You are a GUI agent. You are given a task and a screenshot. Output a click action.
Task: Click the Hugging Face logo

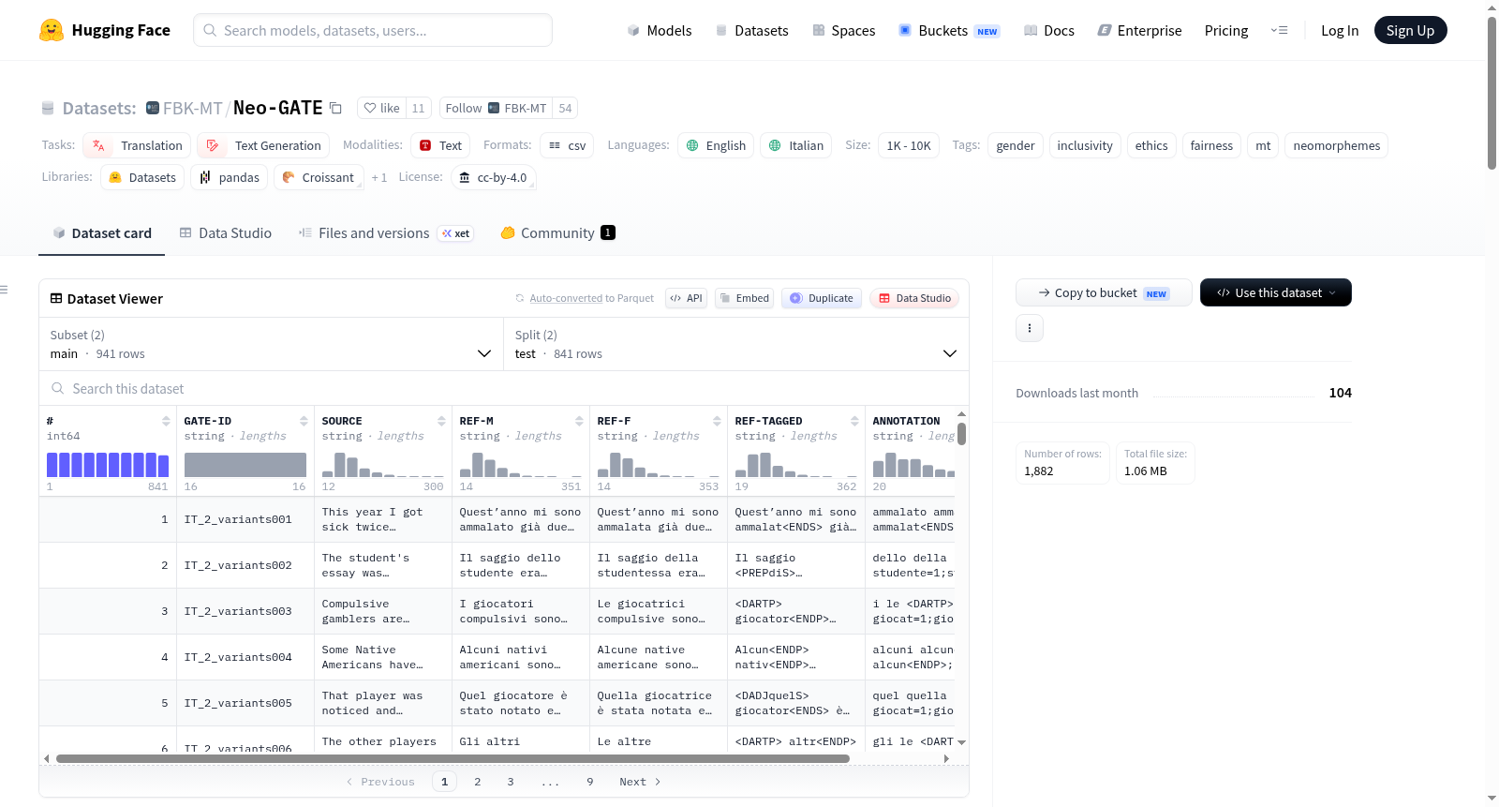pyautogui.click(x=104, y=30)
